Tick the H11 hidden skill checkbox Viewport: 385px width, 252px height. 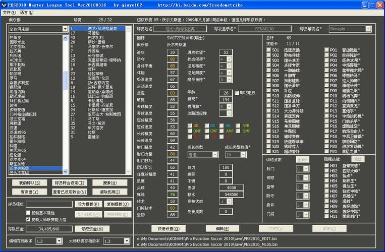(x=326, y=216)
